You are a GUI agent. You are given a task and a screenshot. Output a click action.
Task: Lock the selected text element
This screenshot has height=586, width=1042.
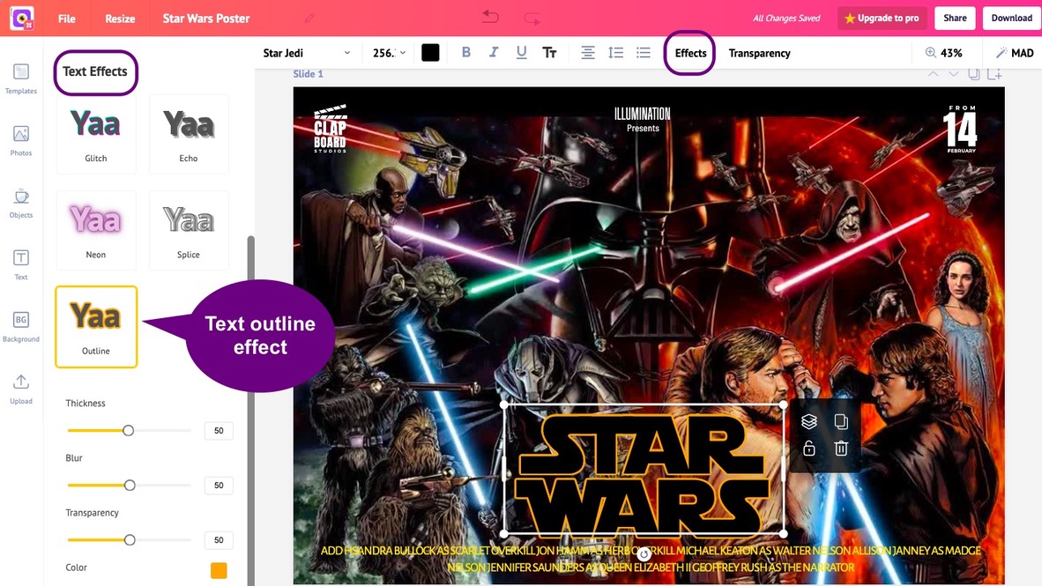click(x=808, y=448)
